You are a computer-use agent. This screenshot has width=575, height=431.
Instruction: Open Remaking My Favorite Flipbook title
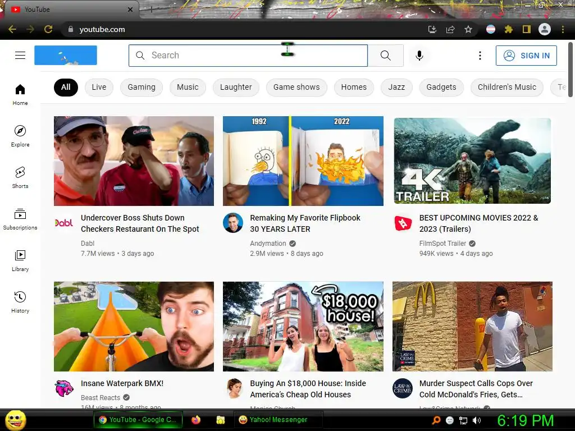coord(305,223)
